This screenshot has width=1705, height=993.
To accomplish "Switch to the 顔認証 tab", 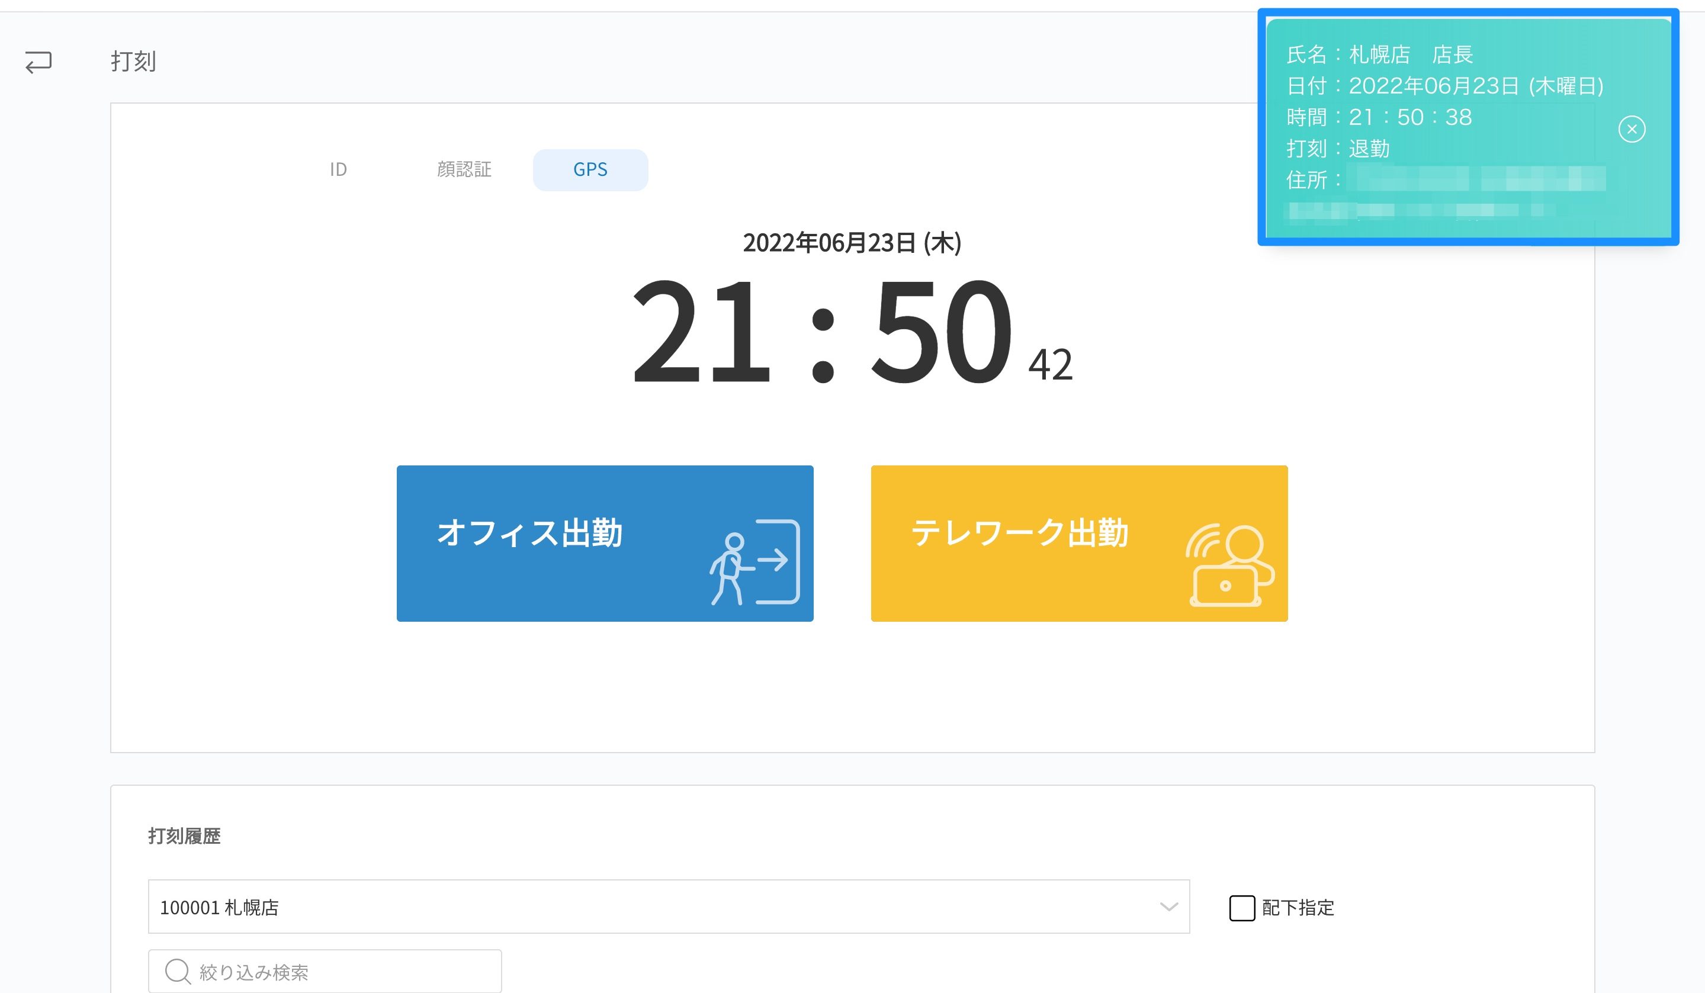I will point(464,169).
